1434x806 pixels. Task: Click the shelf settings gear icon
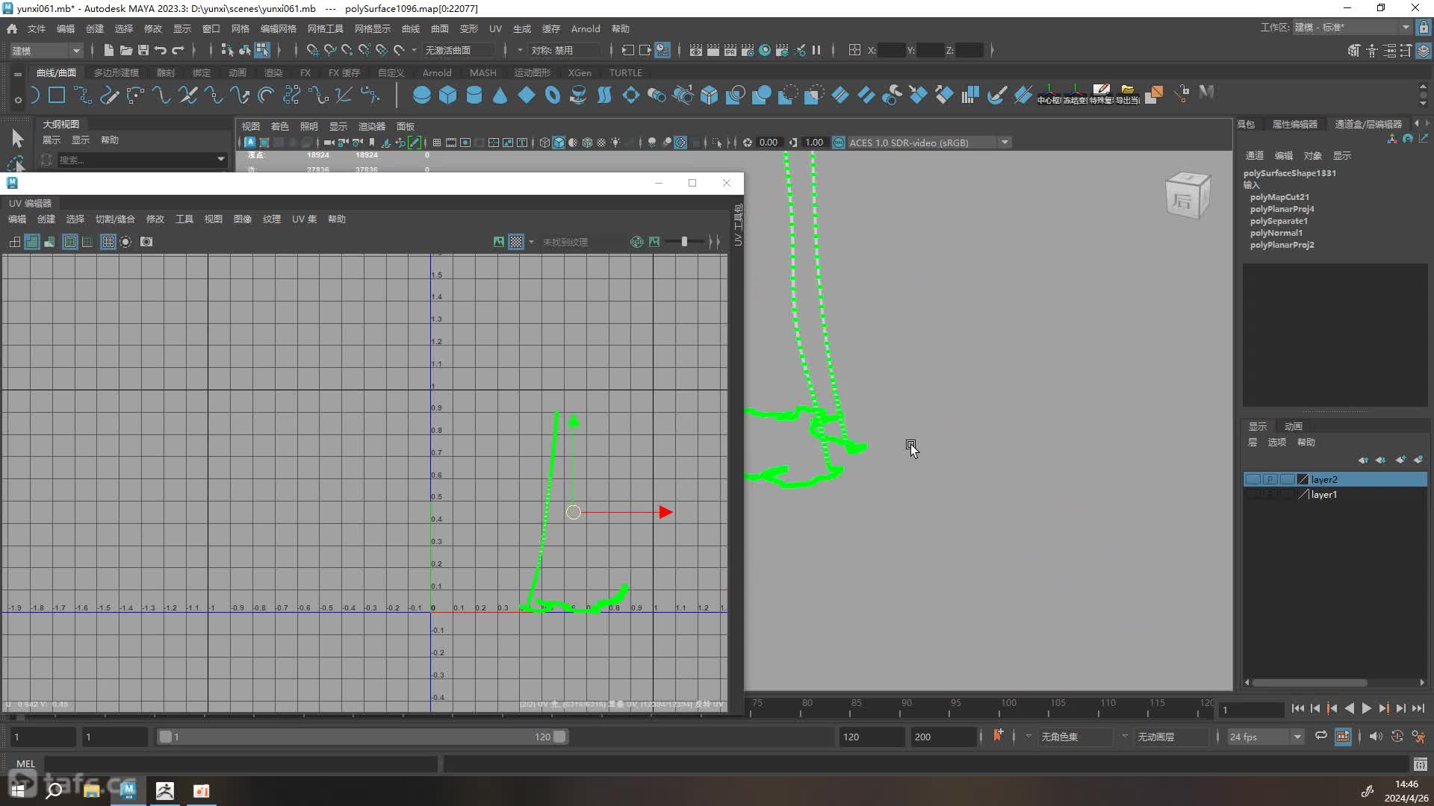18,99
